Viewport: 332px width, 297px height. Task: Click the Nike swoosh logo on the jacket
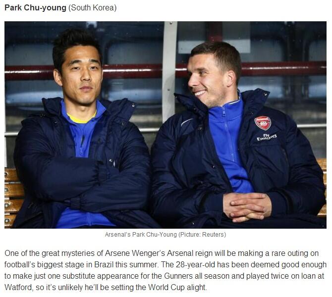(x=187, y=122)
